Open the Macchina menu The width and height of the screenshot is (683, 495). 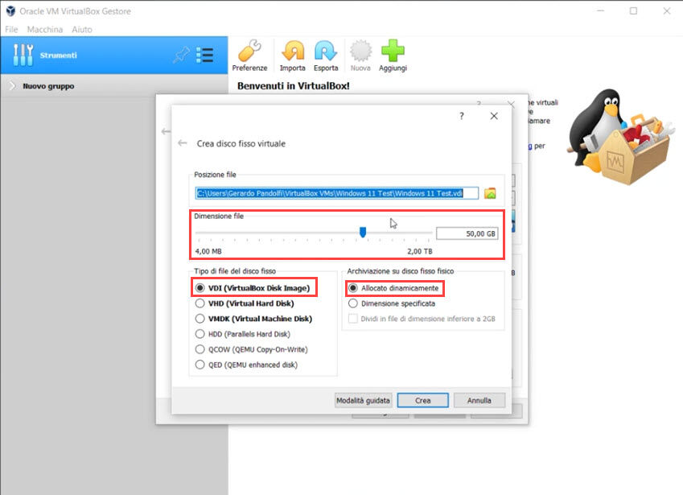(45, 29)
